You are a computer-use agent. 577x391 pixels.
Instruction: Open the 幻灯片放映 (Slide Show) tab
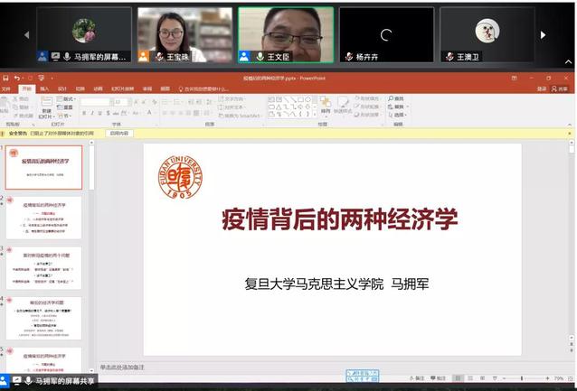pyautogui.click(x=120, y=88)
